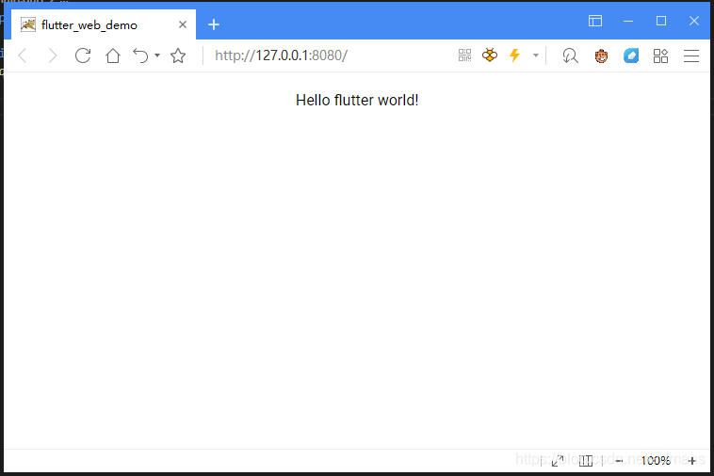Maximize the browser window
The height and width of the screenshot is (476, 714).
coord(661,21)
